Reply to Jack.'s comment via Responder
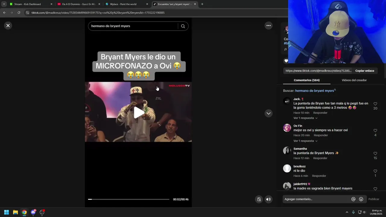Image resolution: width=386 pixels, height=217 pixels. (320, 113)
